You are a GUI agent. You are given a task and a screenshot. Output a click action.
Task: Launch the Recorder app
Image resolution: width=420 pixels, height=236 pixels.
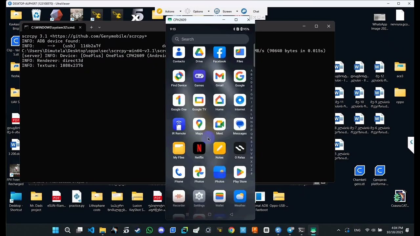point(179,198)
